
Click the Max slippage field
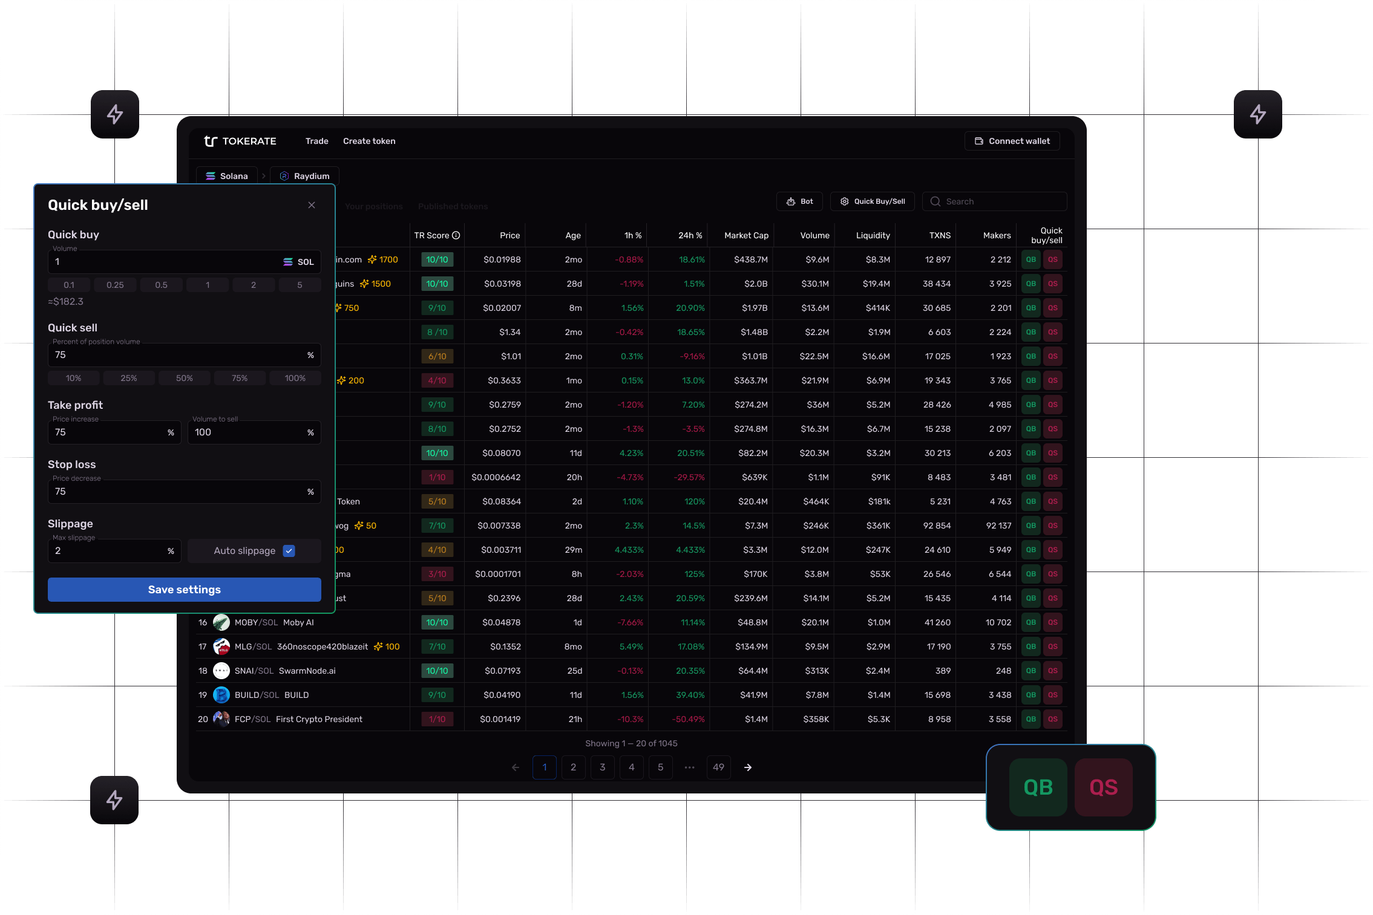point(114,551)
